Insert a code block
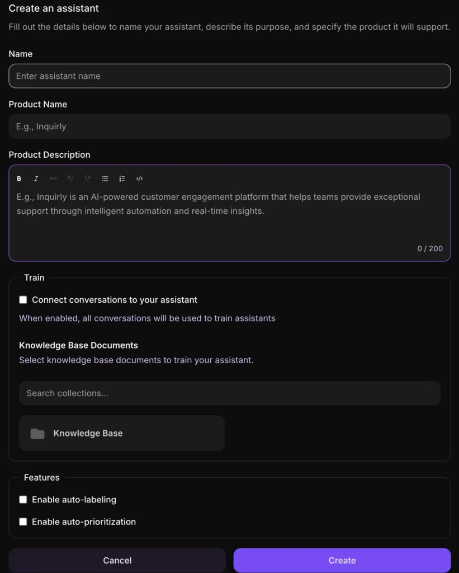 point(139,179)
